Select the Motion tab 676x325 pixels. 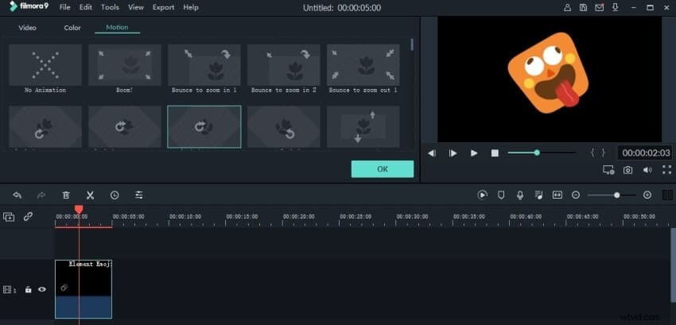tap(117, 27)
